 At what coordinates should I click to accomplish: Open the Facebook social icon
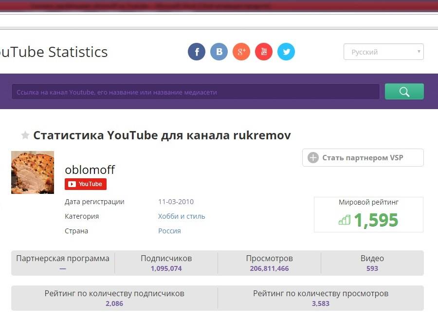197,52
